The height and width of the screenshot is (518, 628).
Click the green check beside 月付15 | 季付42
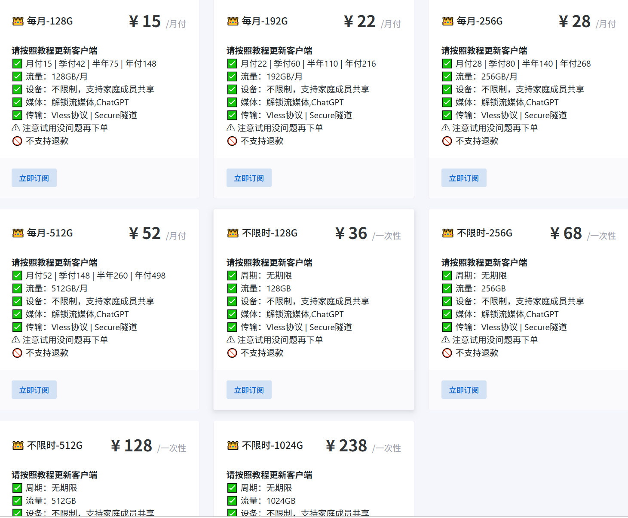pos(17,64)
